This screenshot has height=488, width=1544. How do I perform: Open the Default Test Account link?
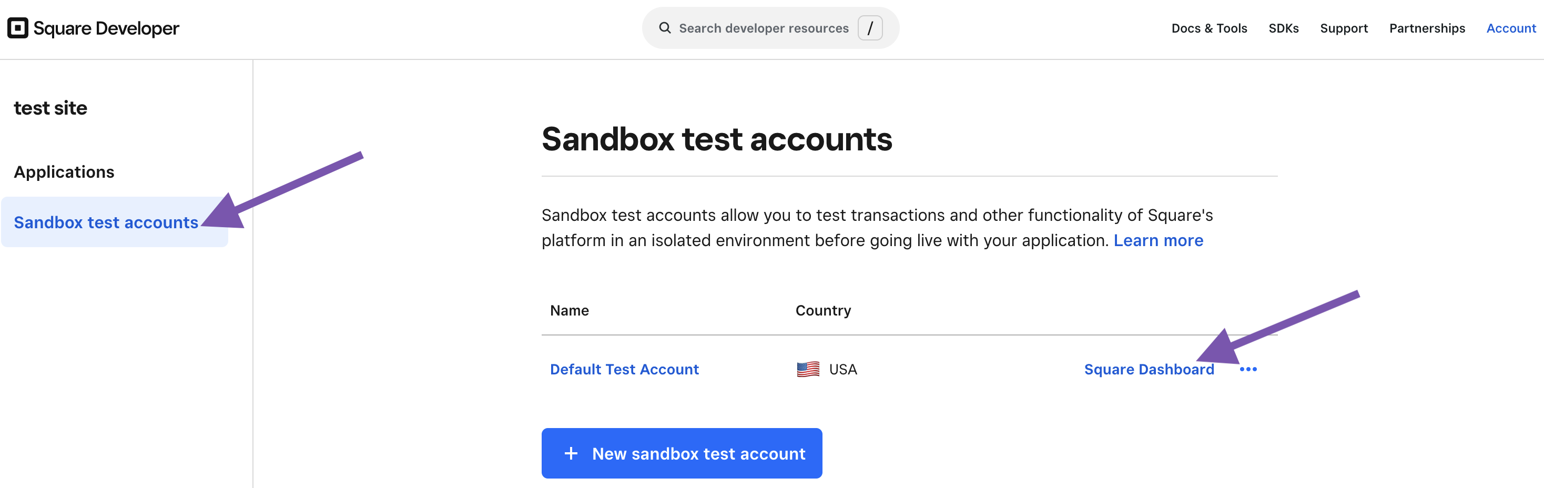pyautogui.click(x=624, y=369)
